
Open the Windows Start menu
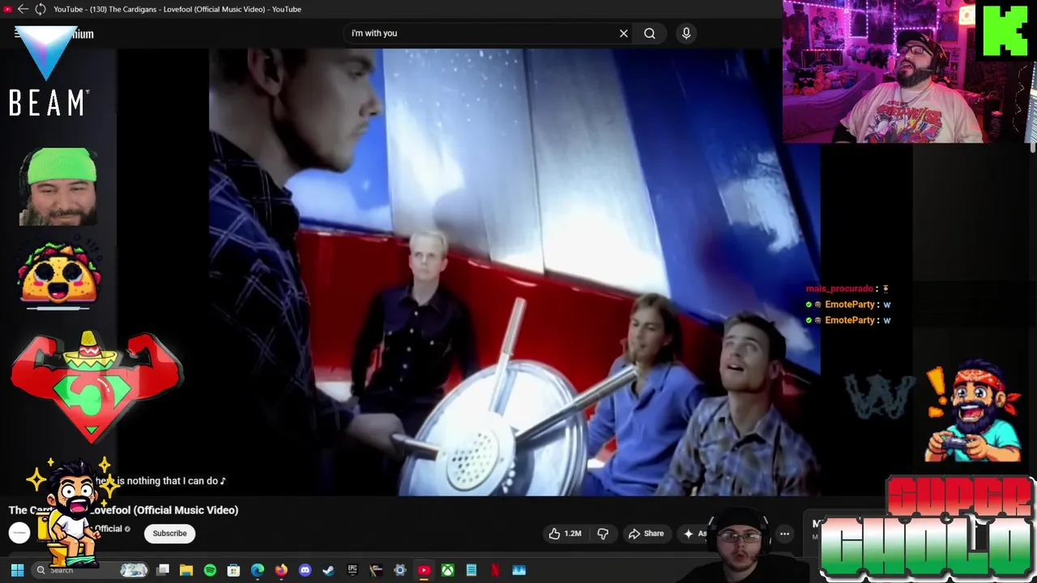coord(17,570)
